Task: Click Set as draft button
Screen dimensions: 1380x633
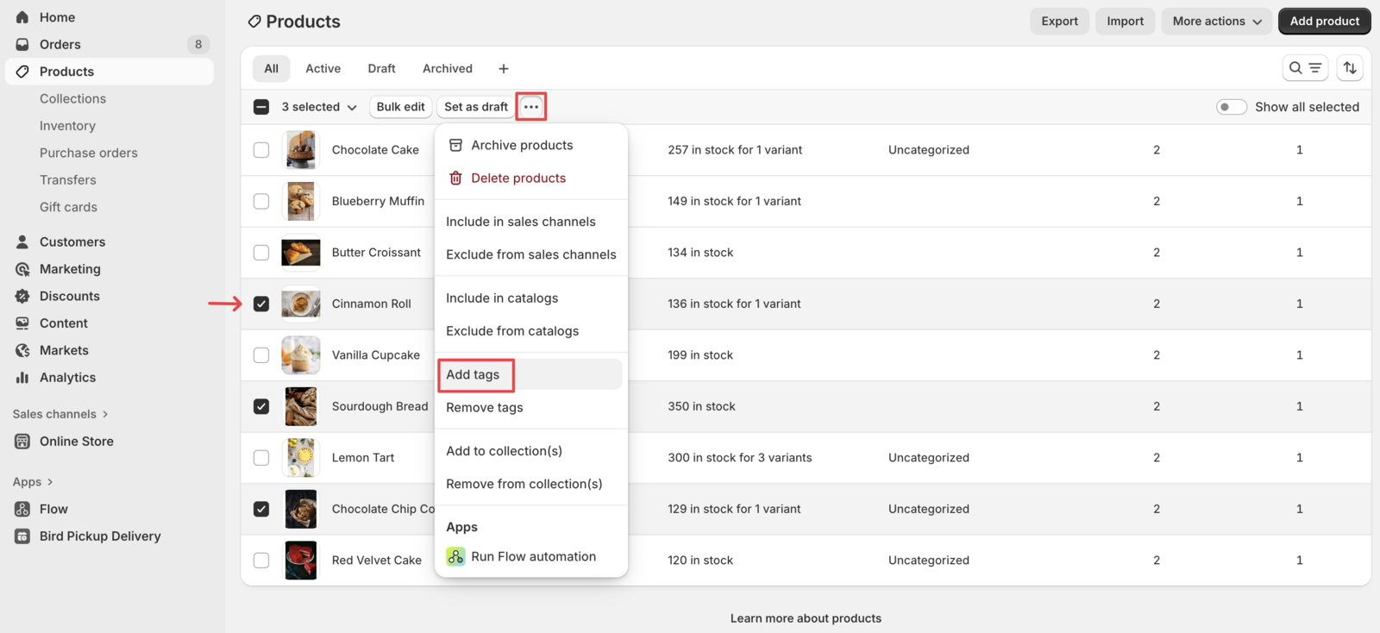Action: point(476,107)
